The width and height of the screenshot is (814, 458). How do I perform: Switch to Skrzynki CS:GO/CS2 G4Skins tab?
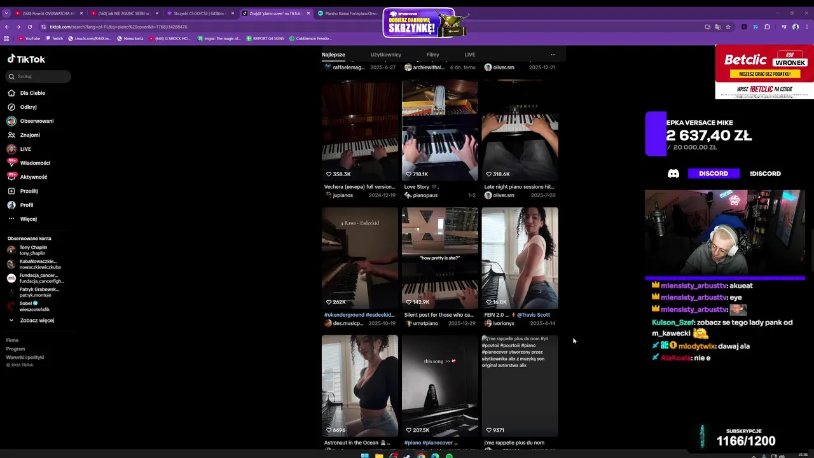(x=199, y=13)
